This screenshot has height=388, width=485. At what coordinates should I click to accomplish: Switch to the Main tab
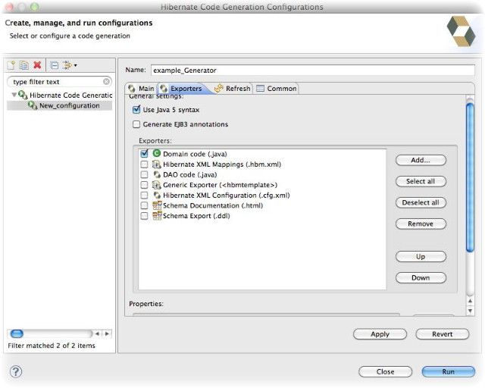(141, 89)
